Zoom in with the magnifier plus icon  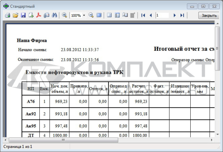click(x=64, y=15)
